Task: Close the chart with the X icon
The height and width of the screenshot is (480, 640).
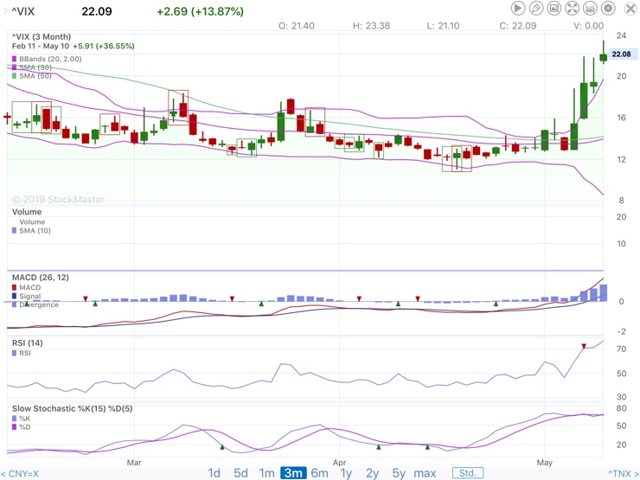Action: [x=630, y=9]
